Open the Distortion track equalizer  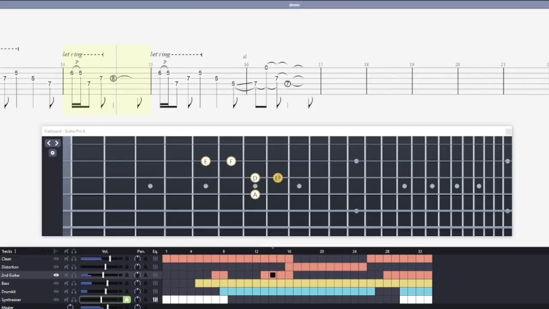pos(155,267)
